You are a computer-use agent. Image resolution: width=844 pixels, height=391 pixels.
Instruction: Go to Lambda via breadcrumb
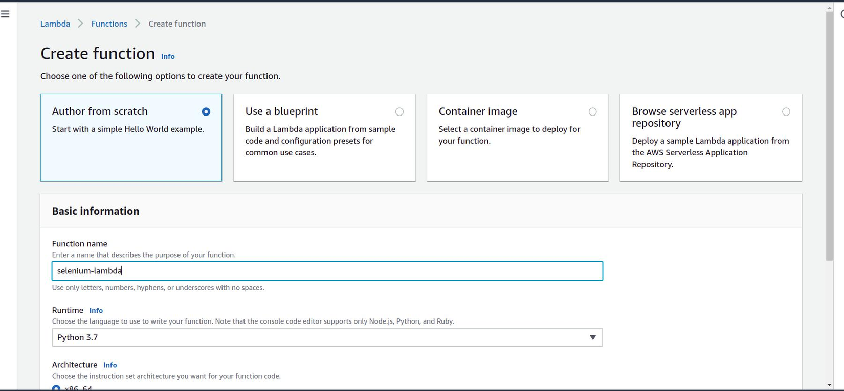(x=55, y=24)
